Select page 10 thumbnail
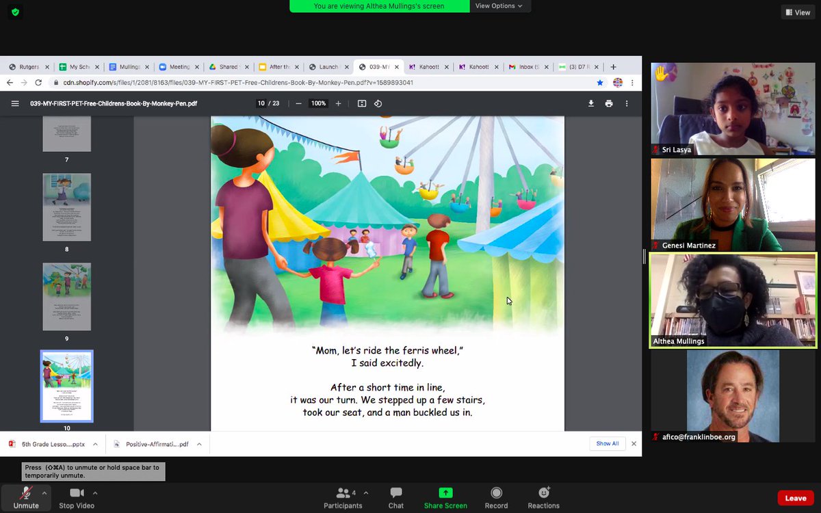The image size is (821, 513). tap(66, 386)
